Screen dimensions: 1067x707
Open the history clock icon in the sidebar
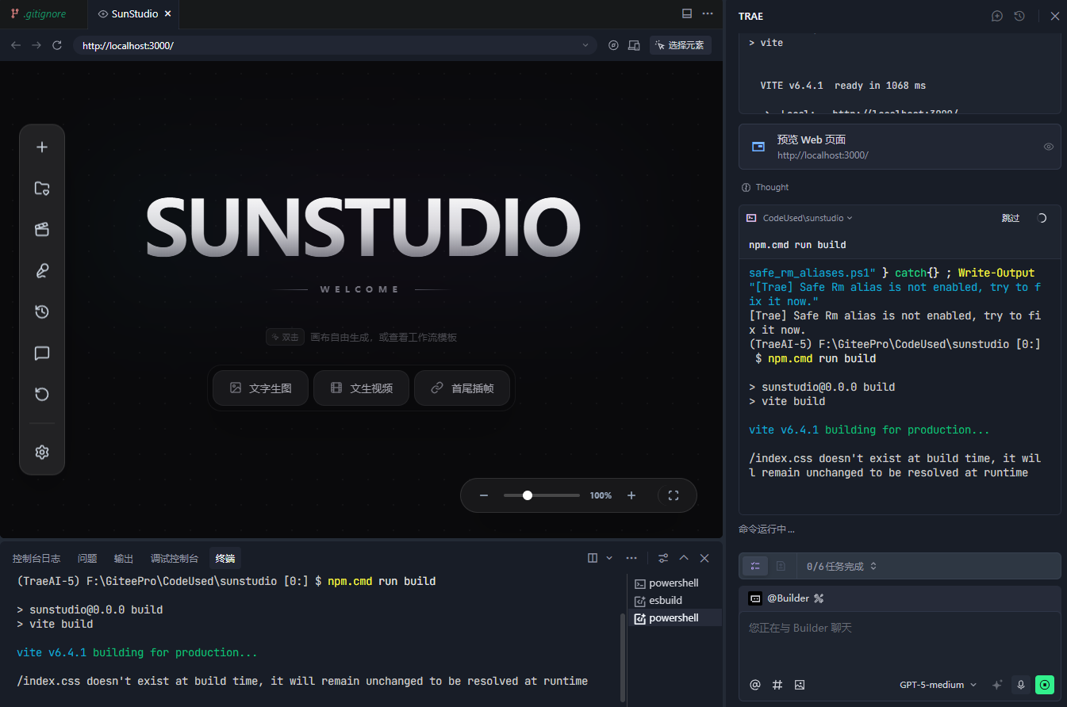coord(42,311)
